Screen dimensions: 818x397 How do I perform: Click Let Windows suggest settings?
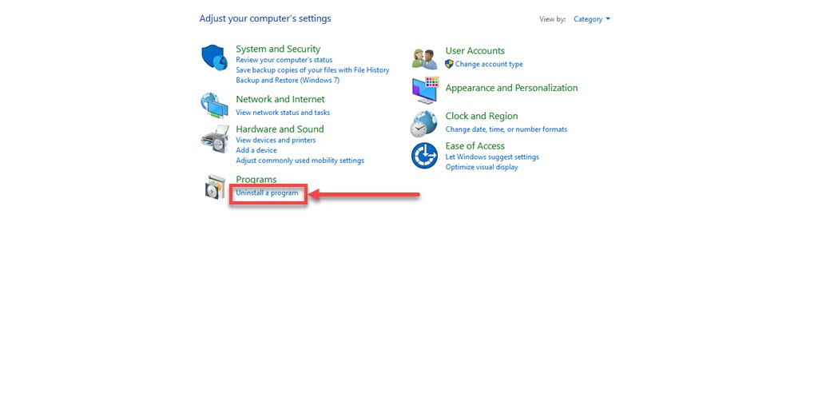[x=492, y=157]
